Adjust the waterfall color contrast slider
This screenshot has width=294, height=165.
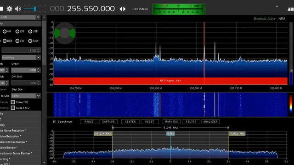[x=291, y=104]
